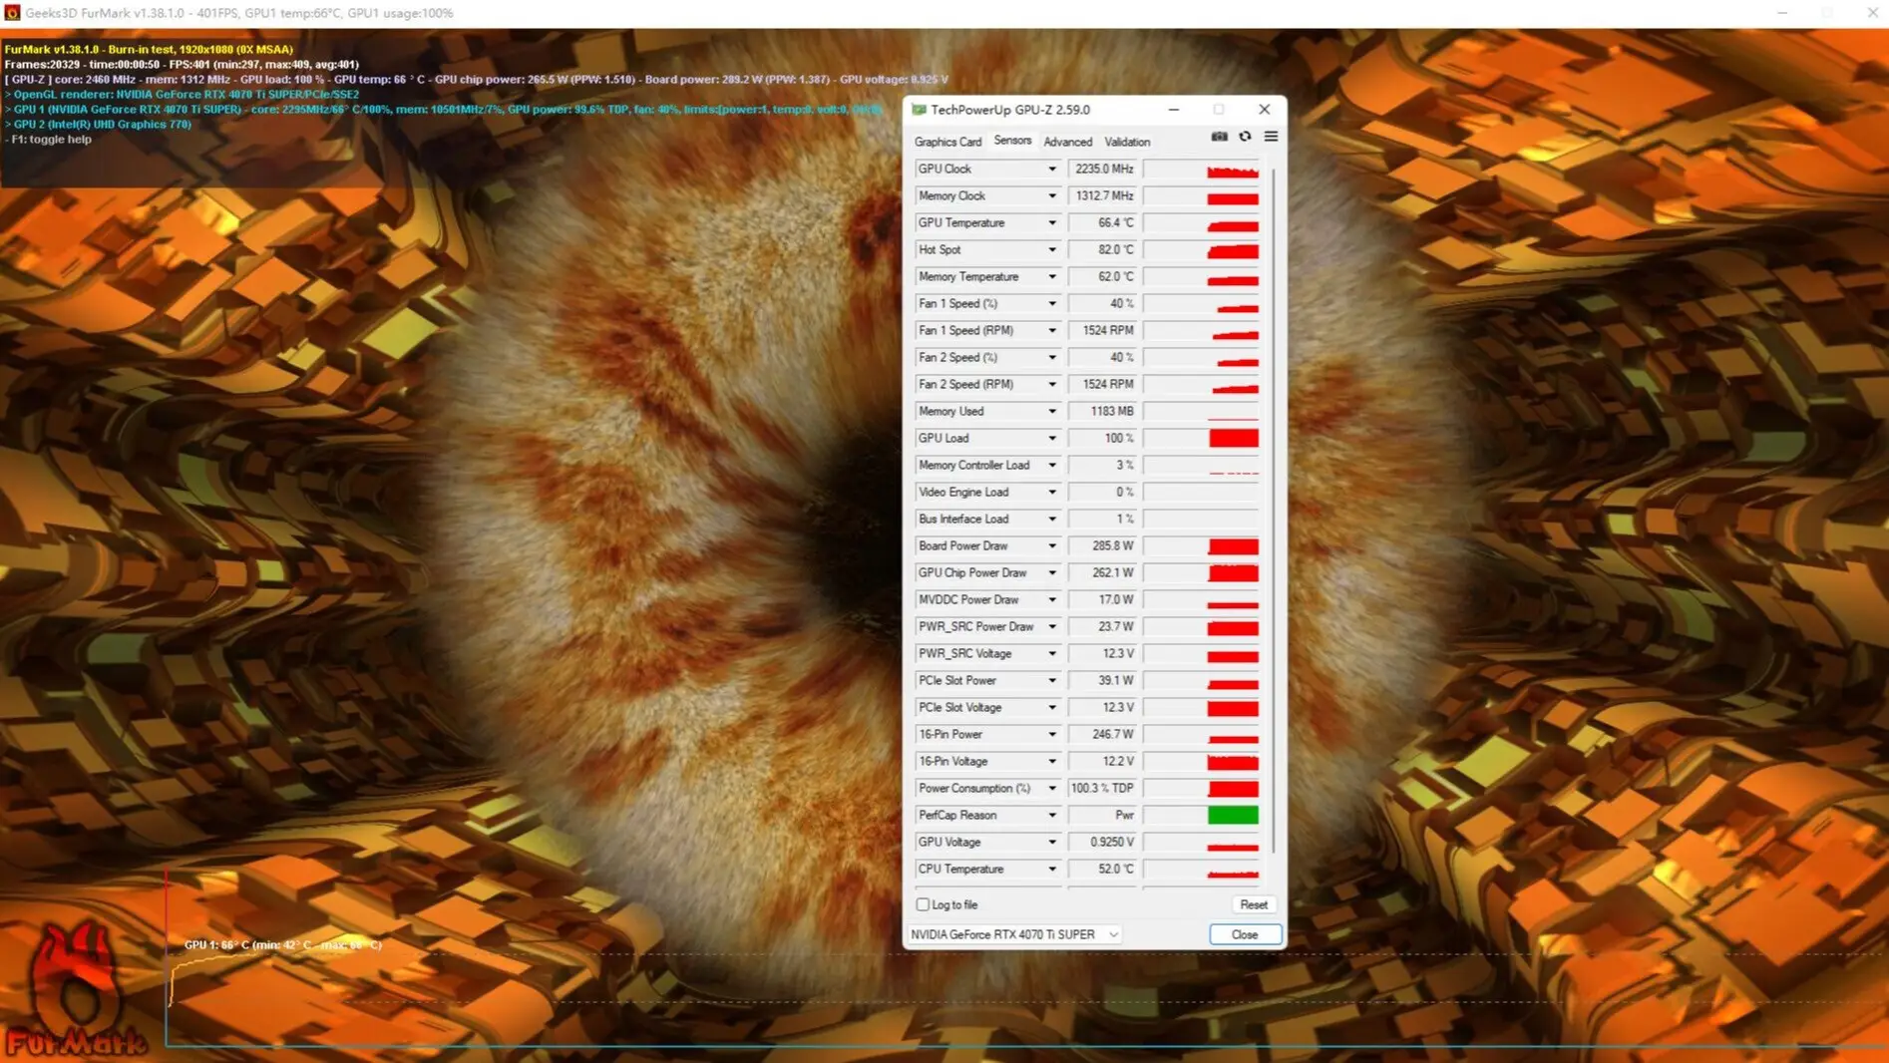
Task: Open the NVIDIA GeForce RTX 4070 Ti SUPER dropdown
Action: tap(1015, 934)
